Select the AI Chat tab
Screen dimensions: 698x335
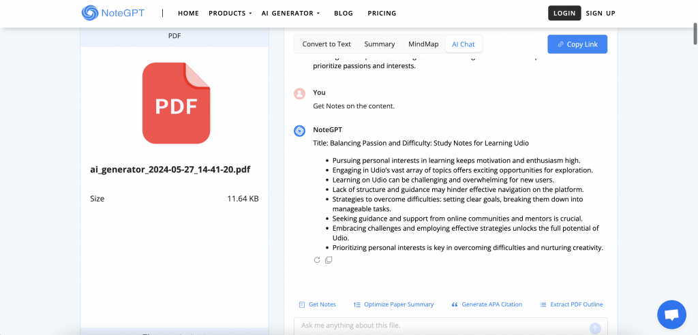[464, 44]
